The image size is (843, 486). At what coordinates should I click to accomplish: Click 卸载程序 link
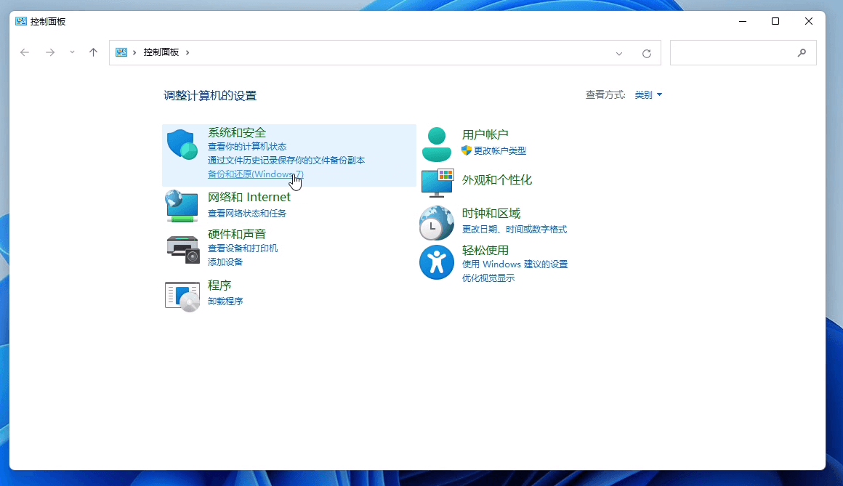click(225, 301)
